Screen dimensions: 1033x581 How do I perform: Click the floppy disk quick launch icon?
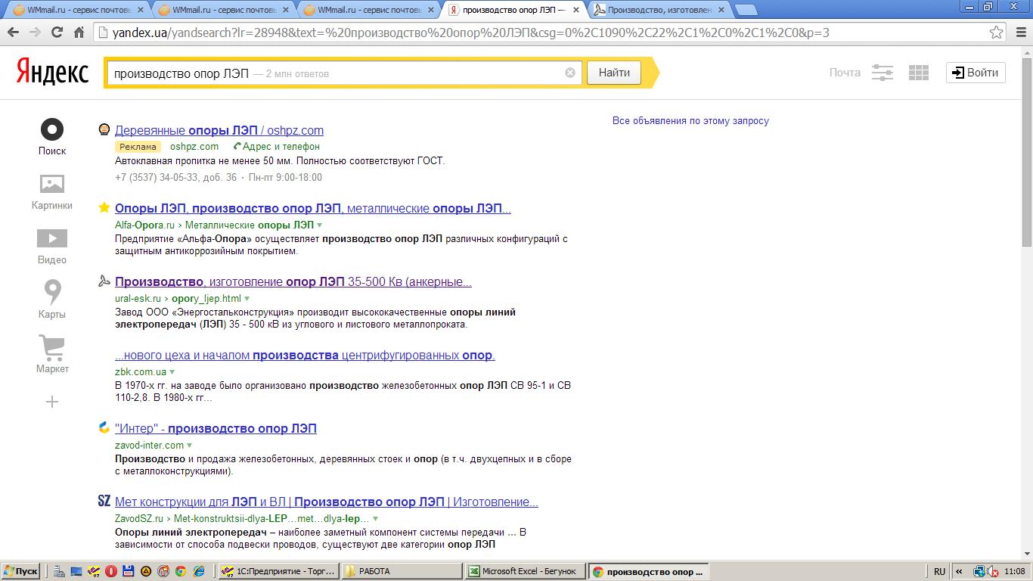(x=129, y=571)
